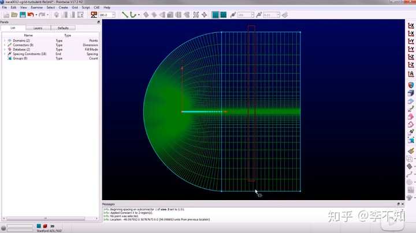This screenshot has width=416, height=233.
Task: Click the Type column header
Action: pos(68,35)
